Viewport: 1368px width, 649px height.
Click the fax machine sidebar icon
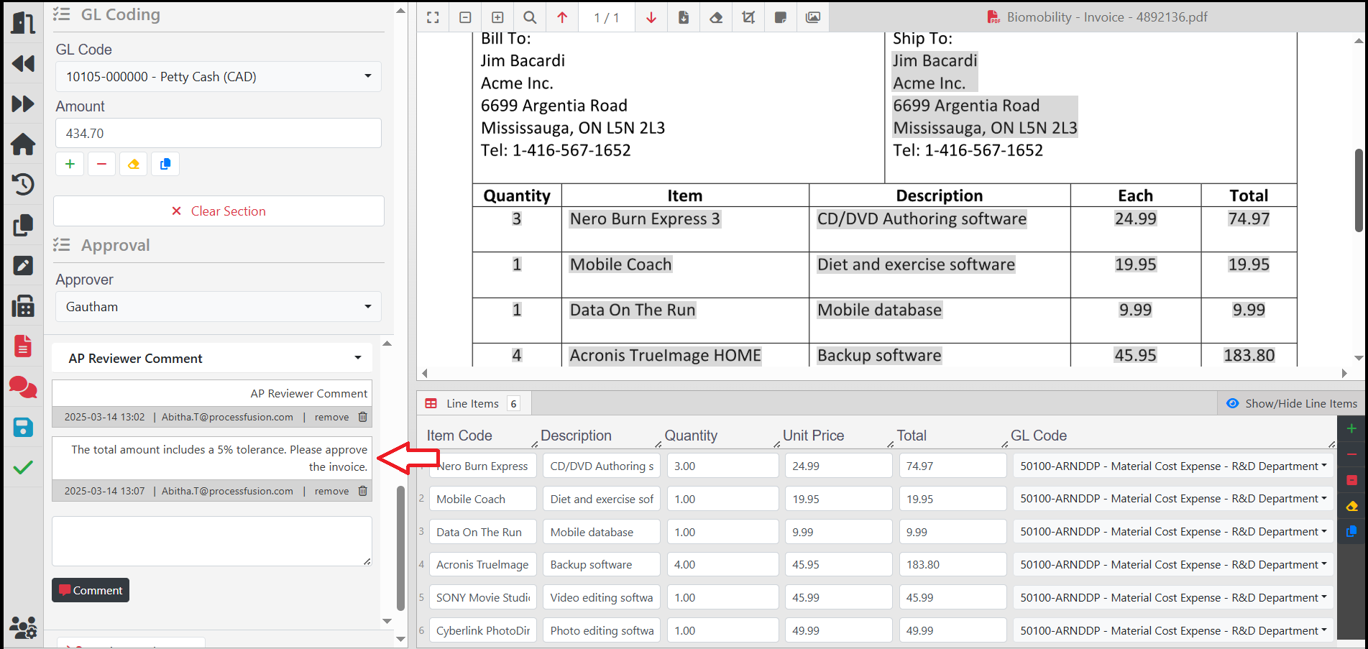pos(23,305)
